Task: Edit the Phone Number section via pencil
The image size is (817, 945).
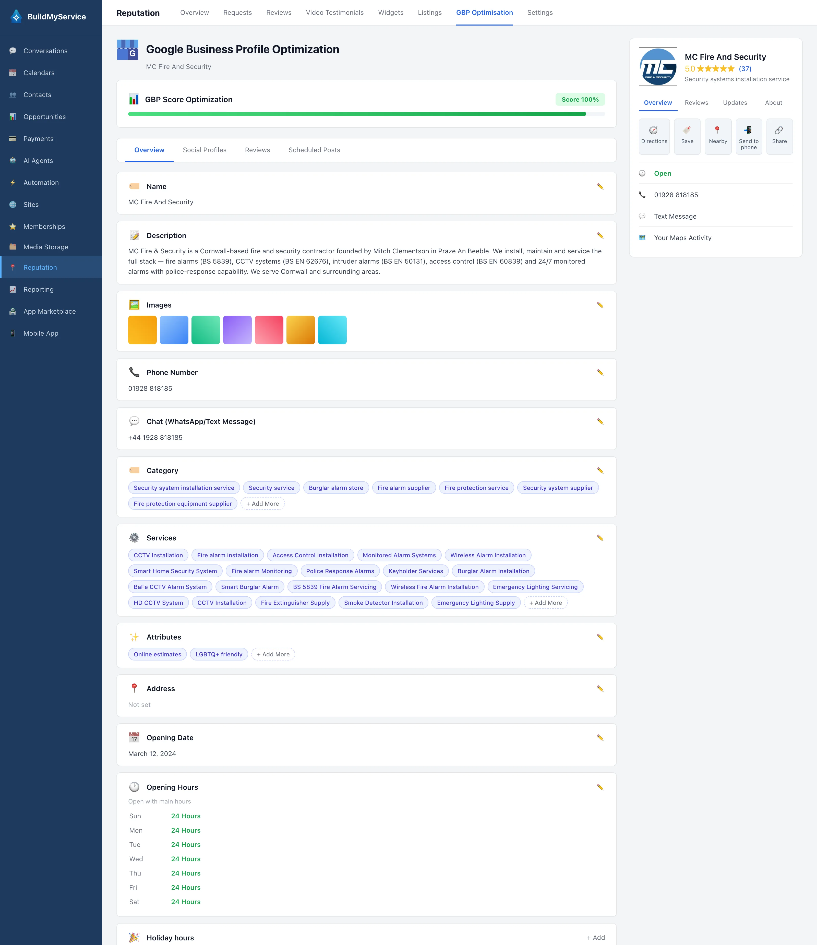Action: (x=600, y=373)
